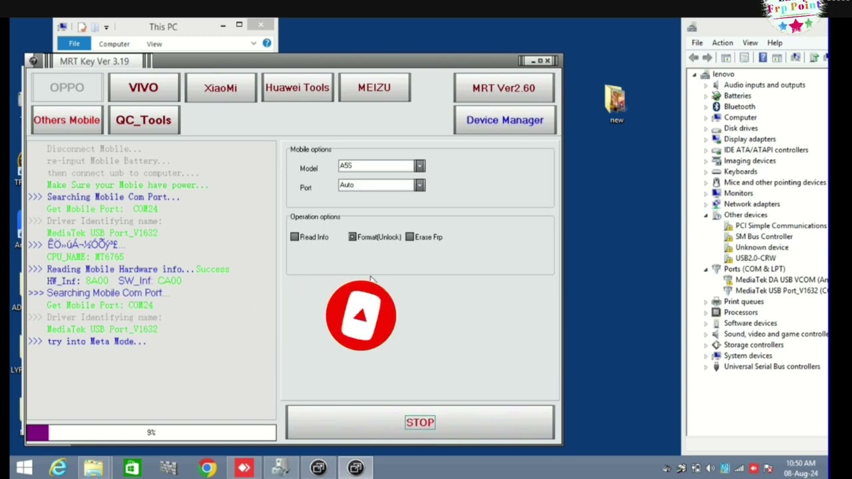Check the Erase Frp option
This screenshot has height=479, width=852.
pos(410,237)
